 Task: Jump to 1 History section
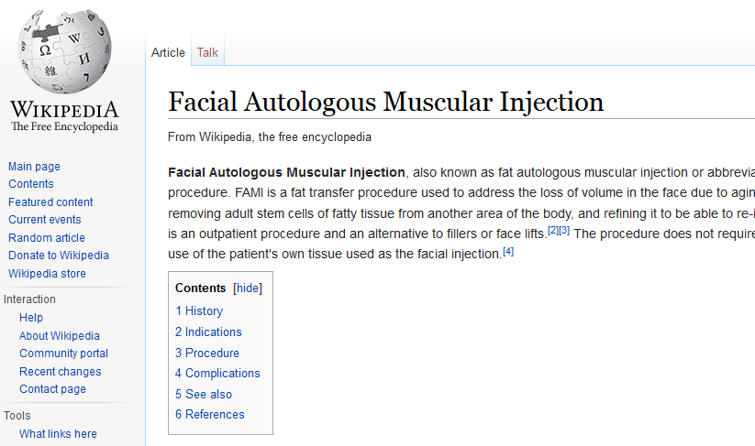tap(199, 311)
